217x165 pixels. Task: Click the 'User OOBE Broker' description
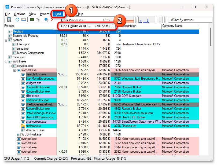134,118
